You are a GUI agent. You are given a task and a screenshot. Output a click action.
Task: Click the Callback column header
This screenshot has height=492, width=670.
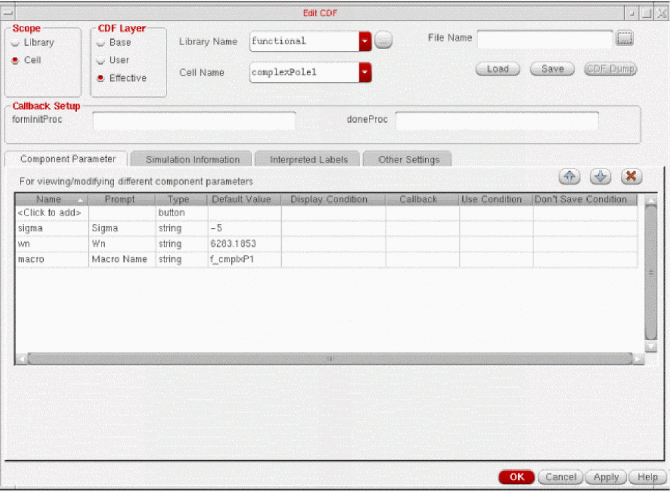(x=422, y=200)
